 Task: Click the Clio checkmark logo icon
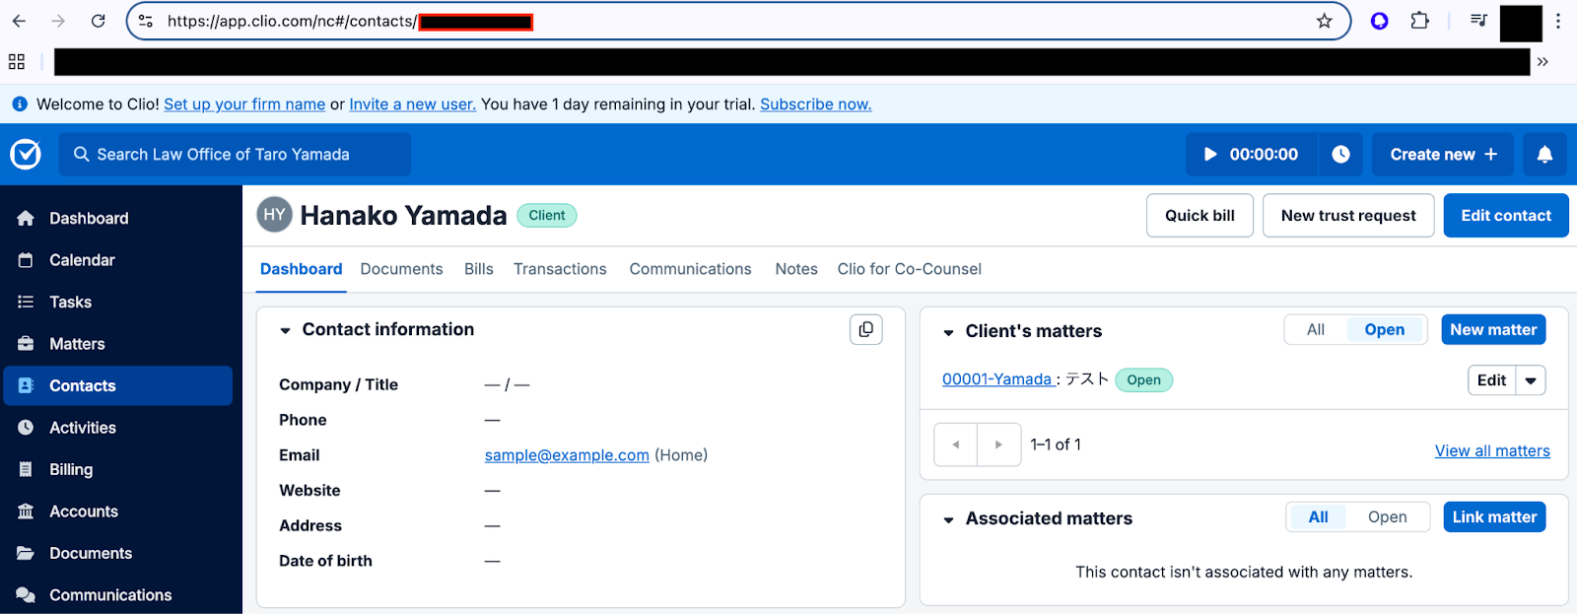[x=26, y=154]
